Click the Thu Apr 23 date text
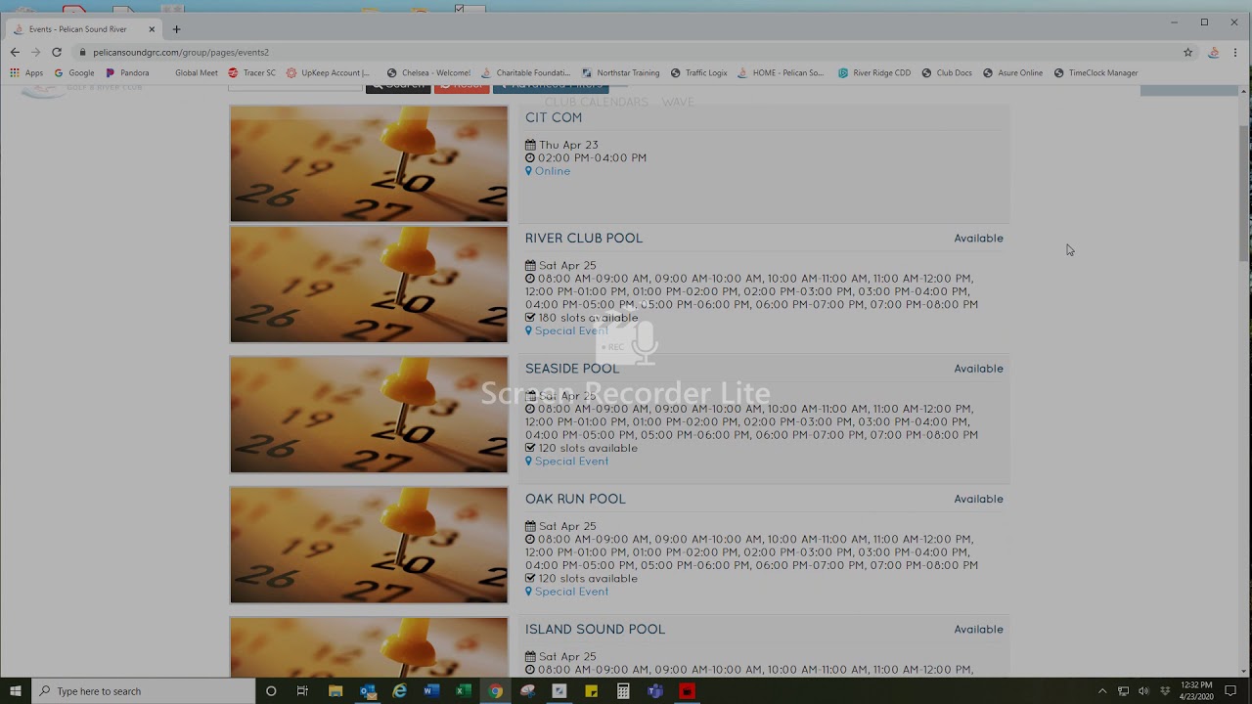The image size is (1252, 704). click(568, 145)
